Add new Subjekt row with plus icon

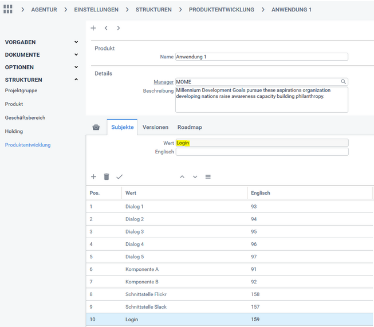(x=93, y=177)
